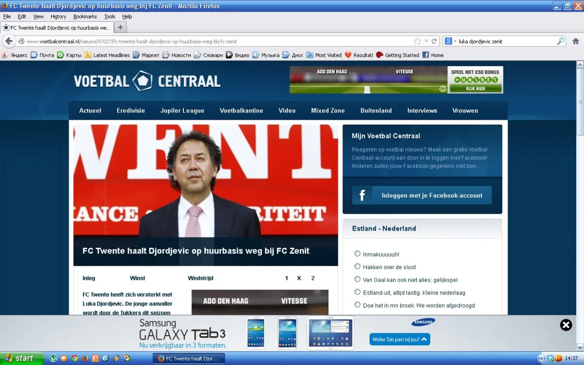This screenshot has width=584, height=365.
Task: Launch uTorrent from the quick launch bar
Action: tap(54, 358)
